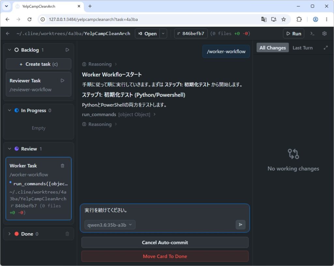Bookmark this page with star icon

click(x=283, y=19)
